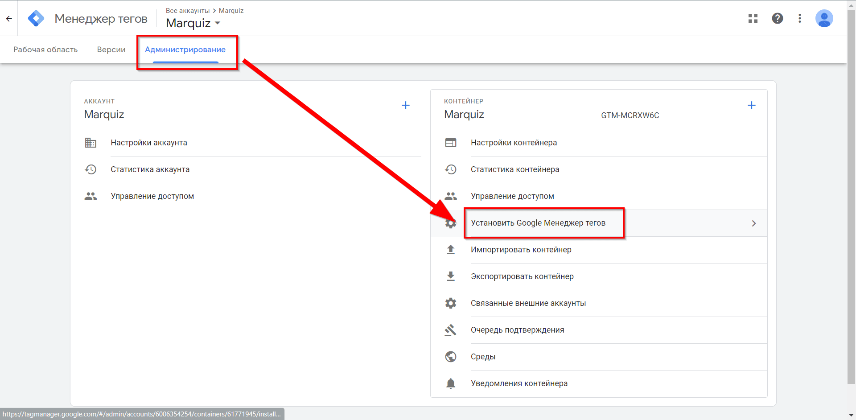The image size is (856, 420).
Task: Open Настройки контейнера
Action: (x=514, y=143)
